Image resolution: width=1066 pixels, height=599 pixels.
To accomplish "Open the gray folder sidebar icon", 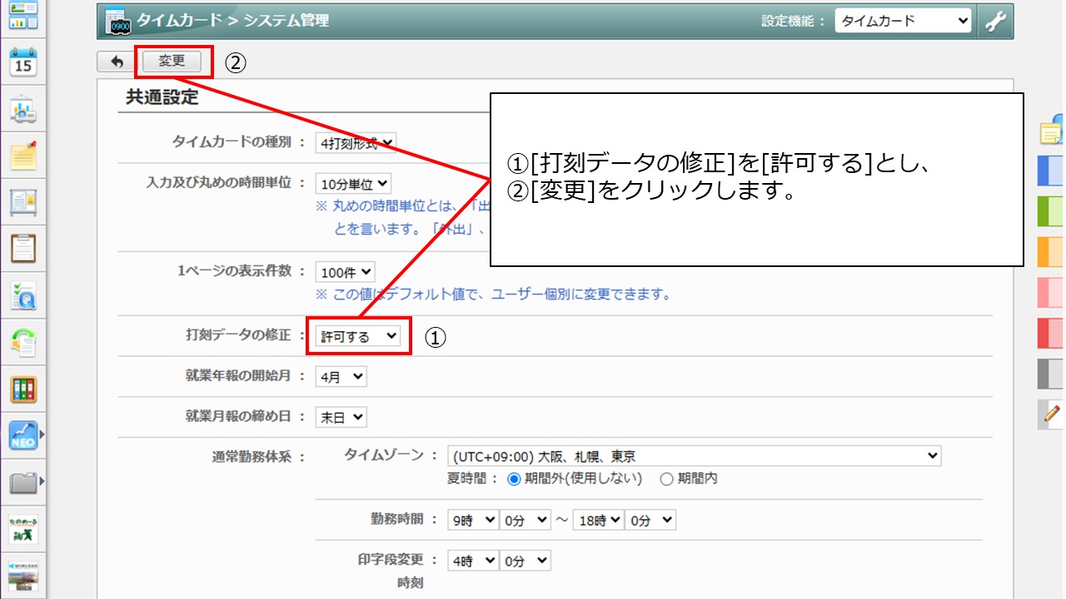I will [x=22, y=481].
